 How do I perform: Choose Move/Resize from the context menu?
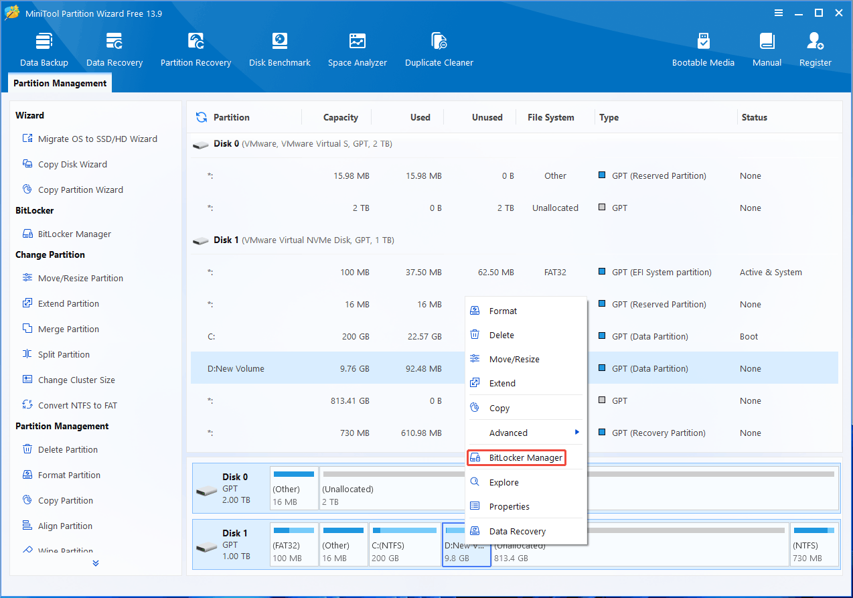[x=526, y=359]
